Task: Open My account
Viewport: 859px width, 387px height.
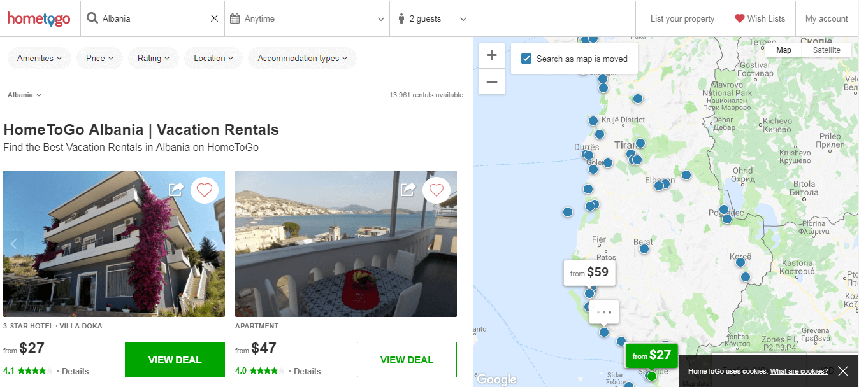Action: 827,18
